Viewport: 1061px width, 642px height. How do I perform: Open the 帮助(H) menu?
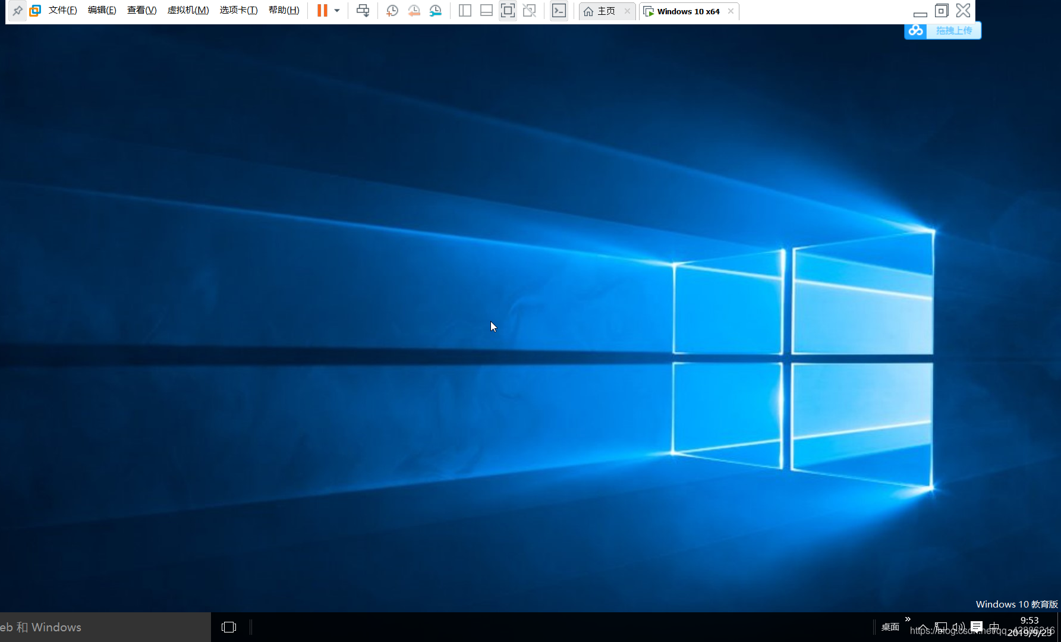click(284, 11)
